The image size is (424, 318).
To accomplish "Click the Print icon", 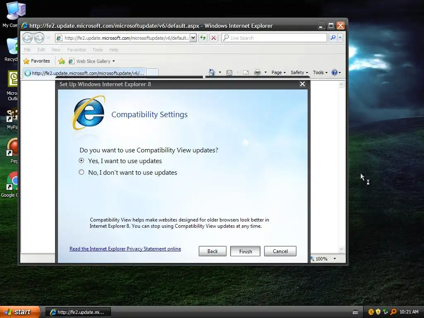I will pos(258,72).
